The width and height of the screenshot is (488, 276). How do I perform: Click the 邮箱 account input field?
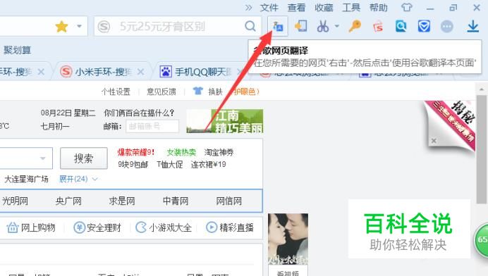point(152,126)
